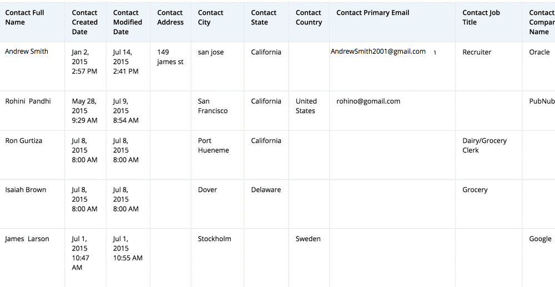
Task: Click the Stockholm city cell
Action: [214, 239]
